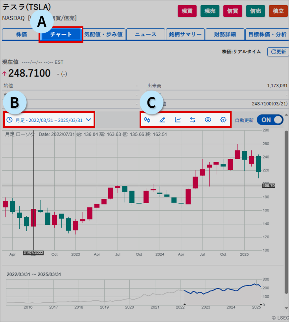The image size is (289, 322).
Task: Click the vertical chart scrollbar thumb
Action: [x=286, y=212]
